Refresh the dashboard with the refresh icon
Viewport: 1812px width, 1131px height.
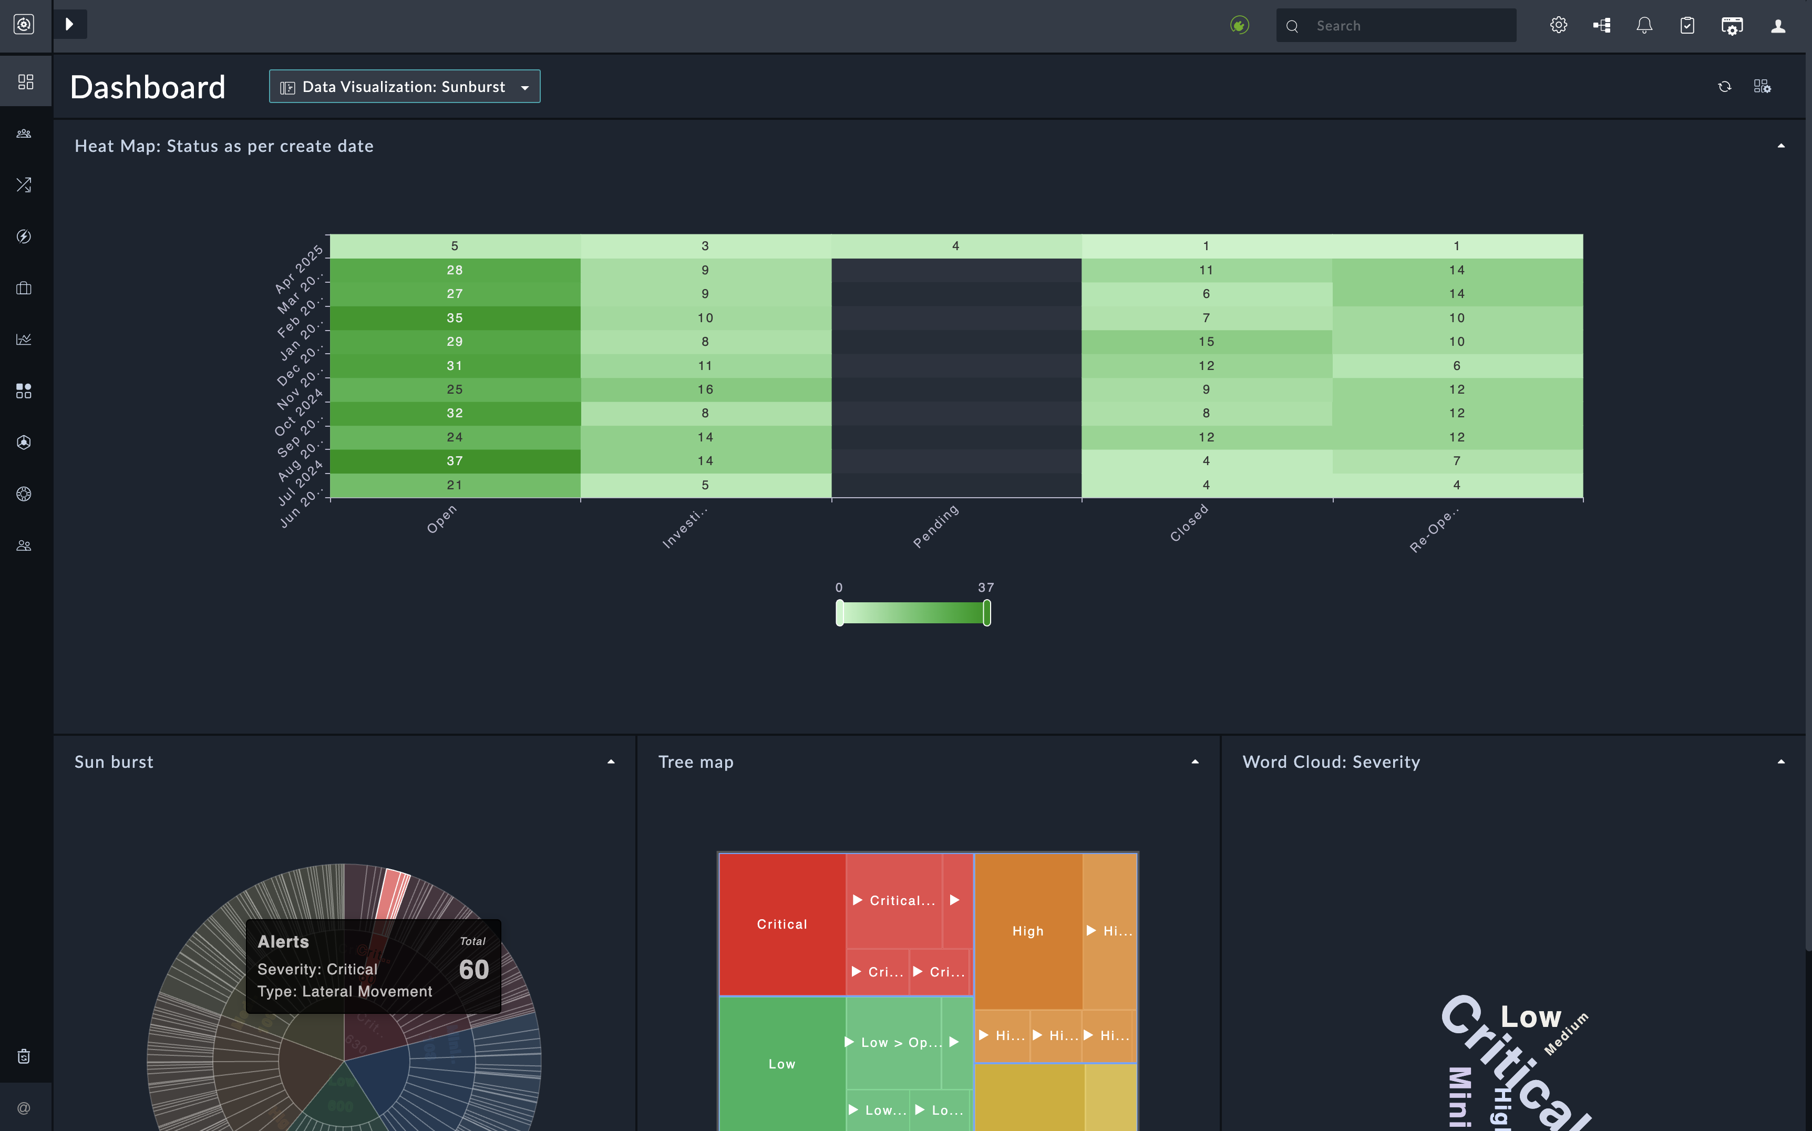[x=1725, y=87]
